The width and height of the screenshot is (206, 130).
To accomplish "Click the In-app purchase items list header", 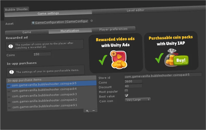I will [x=51, y=79].
